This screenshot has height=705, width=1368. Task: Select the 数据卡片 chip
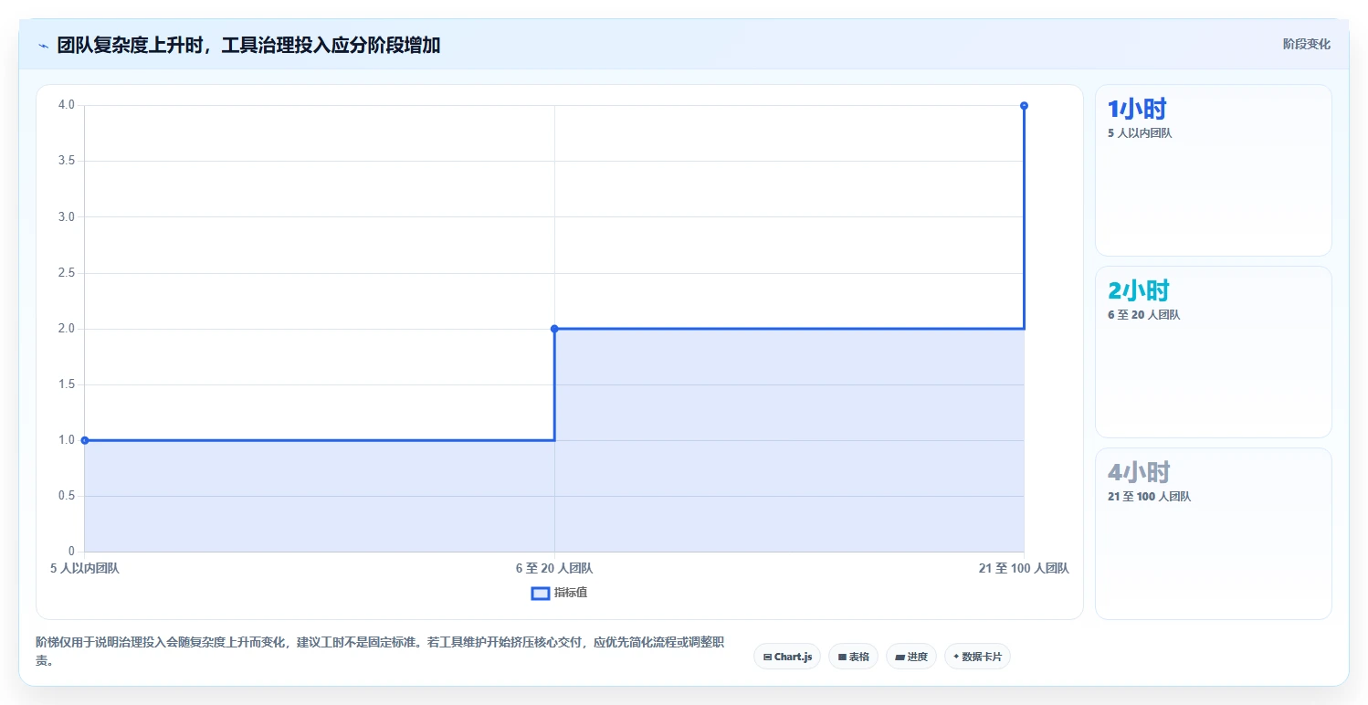click(977, 657)
